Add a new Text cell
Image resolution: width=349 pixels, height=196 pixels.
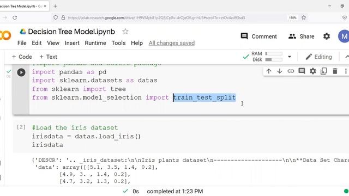[x=48, y=57]
